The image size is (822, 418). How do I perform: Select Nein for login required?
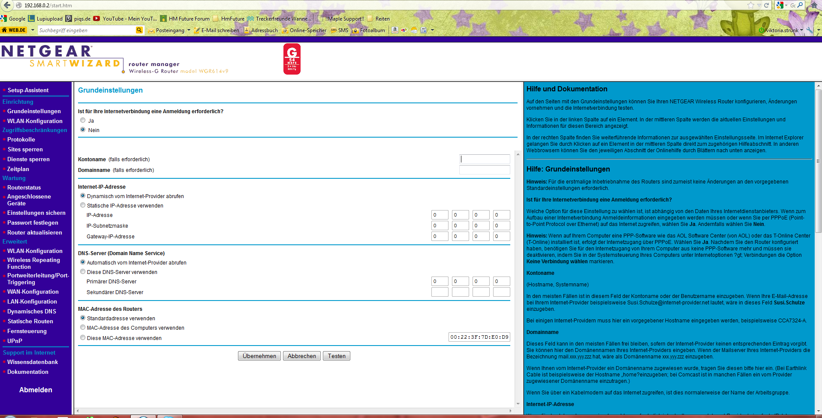[x=83, y=129]
